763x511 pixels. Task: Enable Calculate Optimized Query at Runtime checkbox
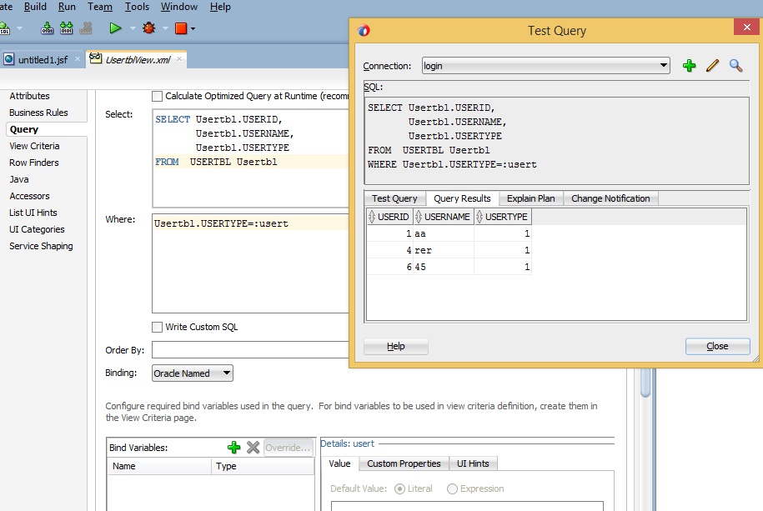coord(158,97)
